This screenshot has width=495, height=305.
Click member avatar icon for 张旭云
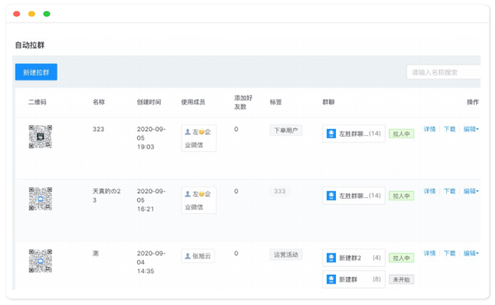tap(188, 256)
